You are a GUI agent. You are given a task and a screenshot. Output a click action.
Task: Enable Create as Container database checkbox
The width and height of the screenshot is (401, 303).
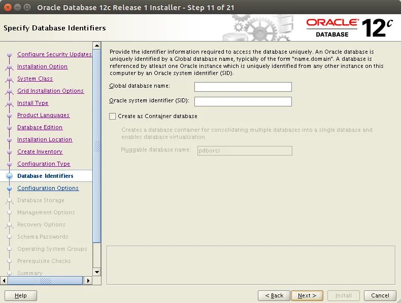coord(113,116)
